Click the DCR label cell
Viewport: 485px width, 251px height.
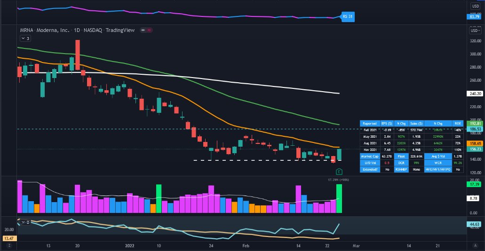[401, 163]
